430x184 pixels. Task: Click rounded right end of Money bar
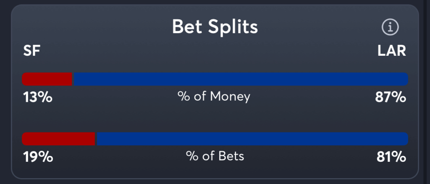coord(405,79)
